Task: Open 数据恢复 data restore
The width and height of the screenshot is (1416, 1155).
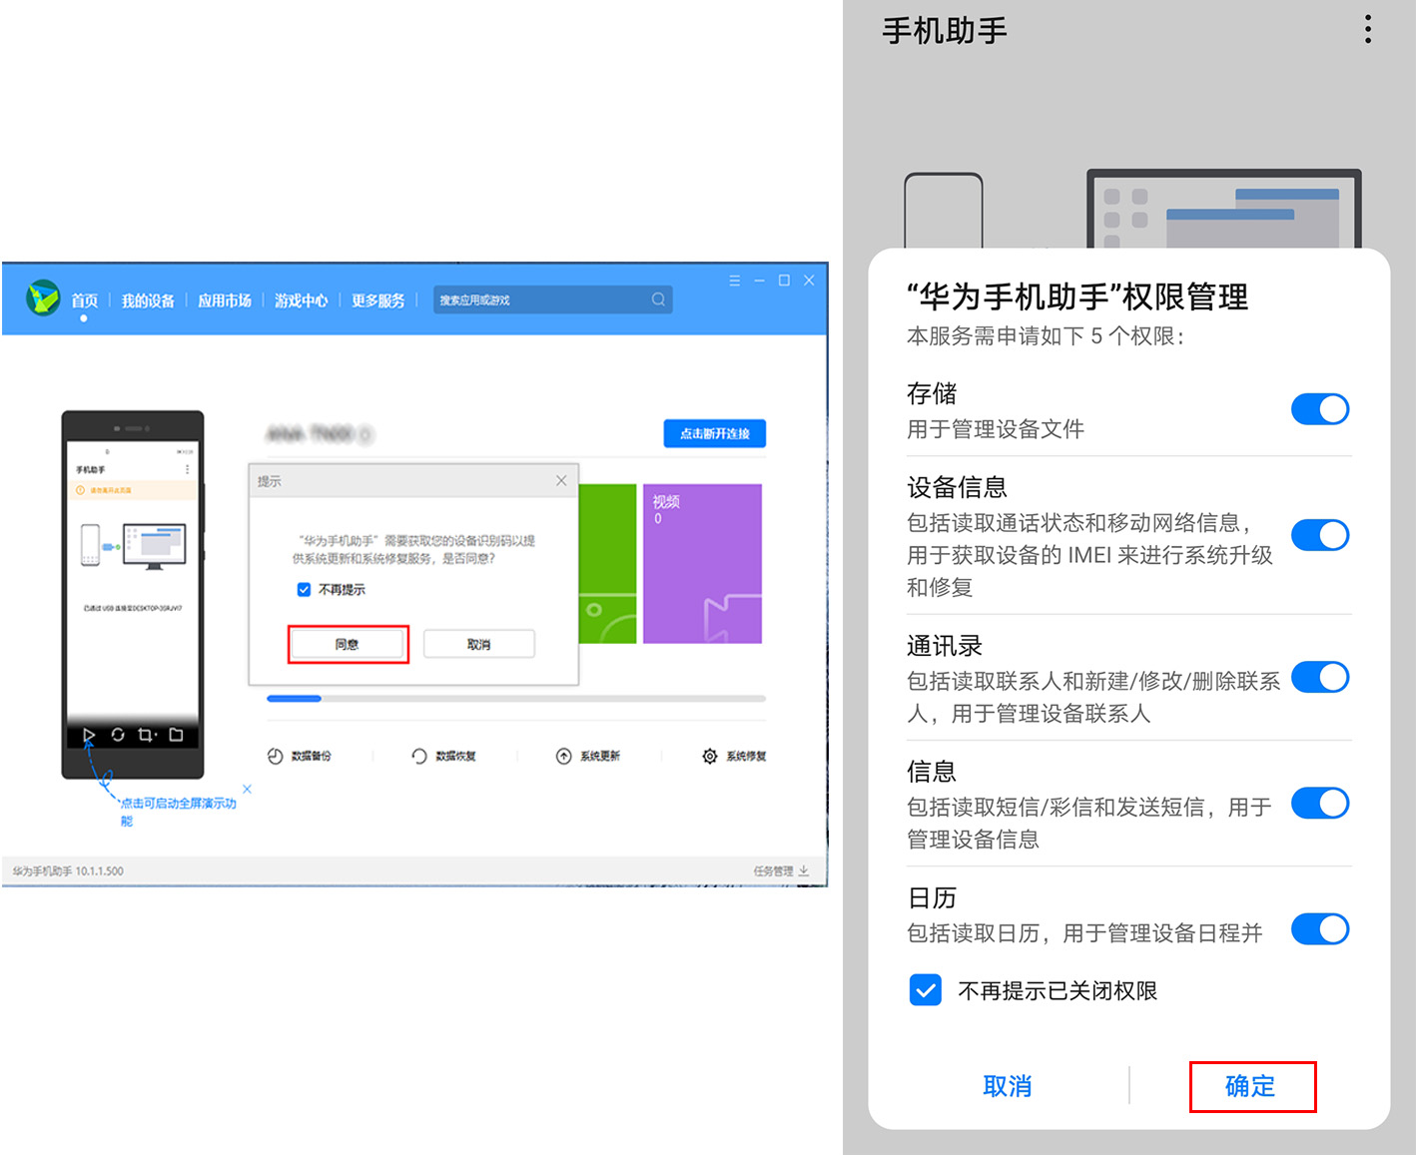Action: pyautogui.click(x=444, y=756)
